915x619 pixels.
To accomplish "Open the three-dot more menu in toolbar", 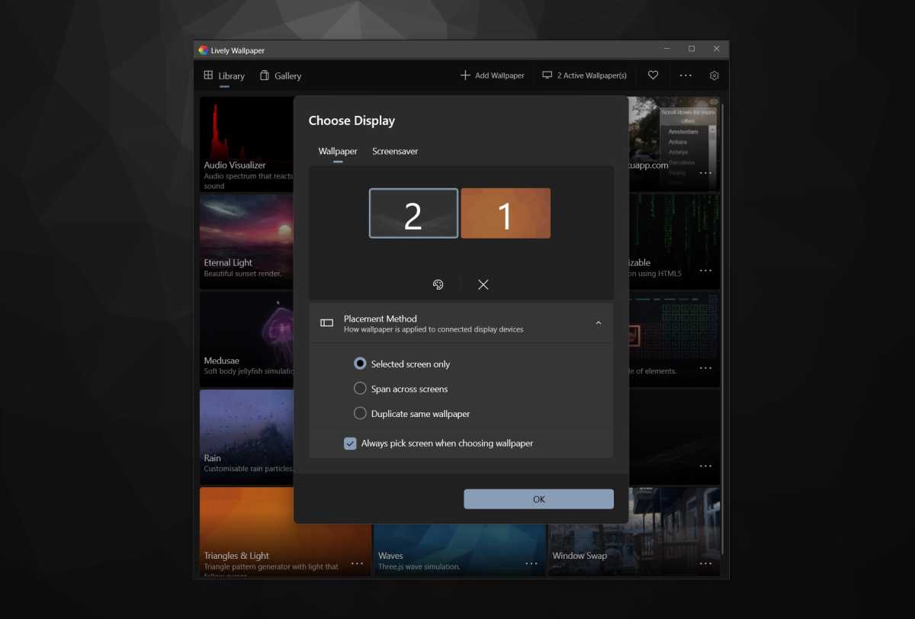I will tap(685, 75).
